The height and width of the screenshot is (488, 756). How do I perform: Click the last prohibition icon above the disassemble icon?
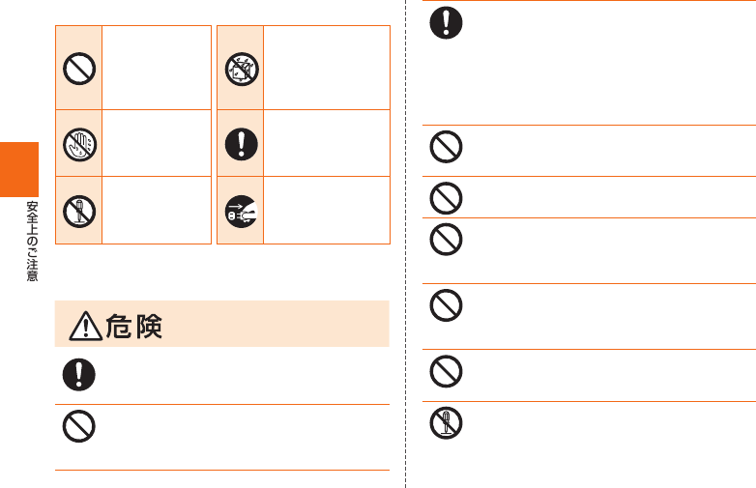[x=448, y=372]
